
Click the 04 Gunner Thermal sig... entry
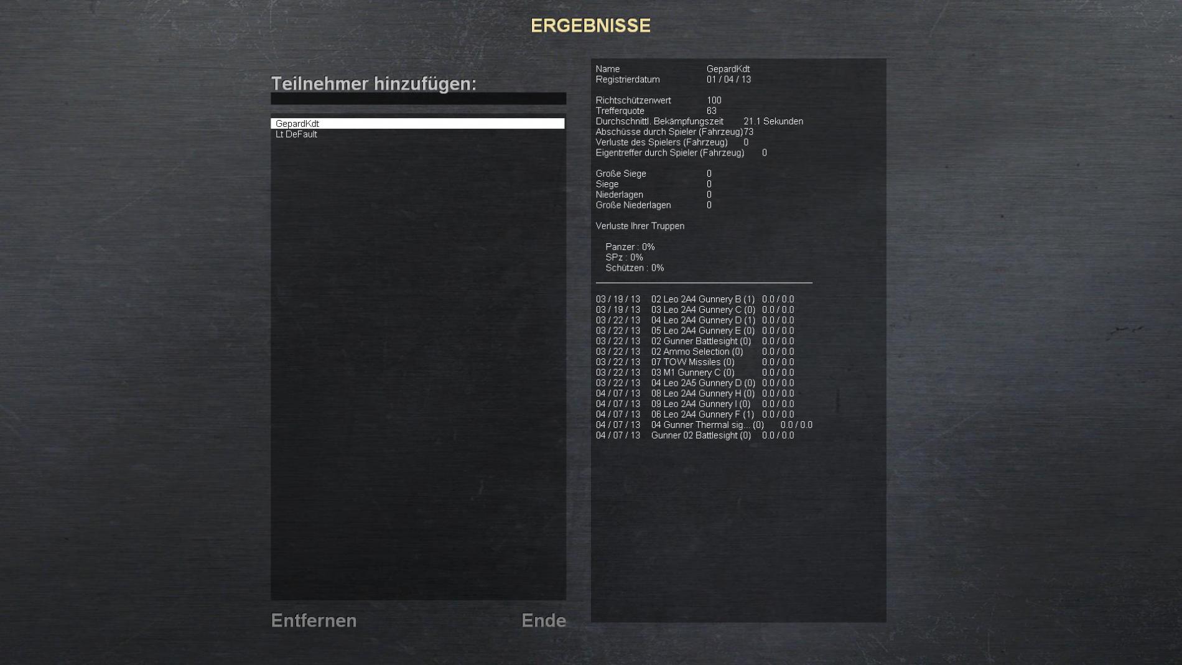coord(707,425)
